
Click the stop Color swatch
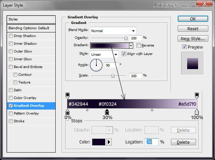click(99, 142)
